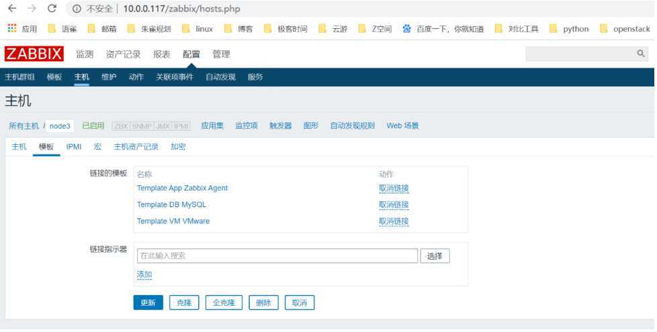This screenshot has height=332, width=657.
Task: Open the apps grid icon in bookmarks bar
Action: (x=12, y=28)
